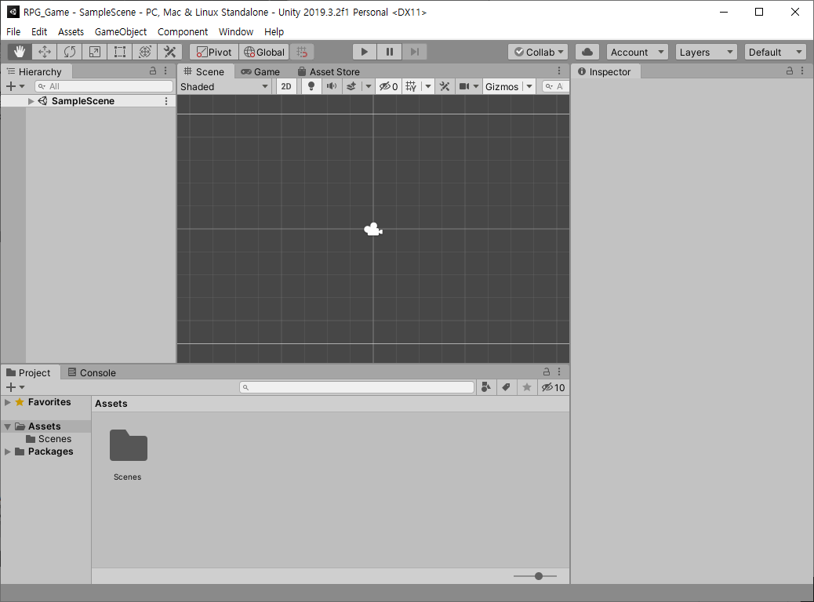Viewport: 814px width, 602px height.
Task: Toggle scene grid visibility
Action: [411, 87]
